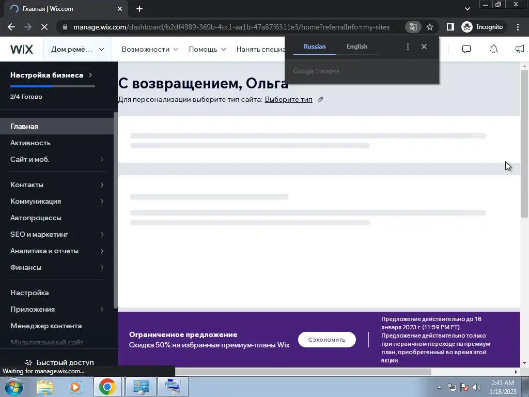This screenshot has height=397, width=529.
Task: Open Windows Explorer from the taskbar
Action: [x=45, y=387]
